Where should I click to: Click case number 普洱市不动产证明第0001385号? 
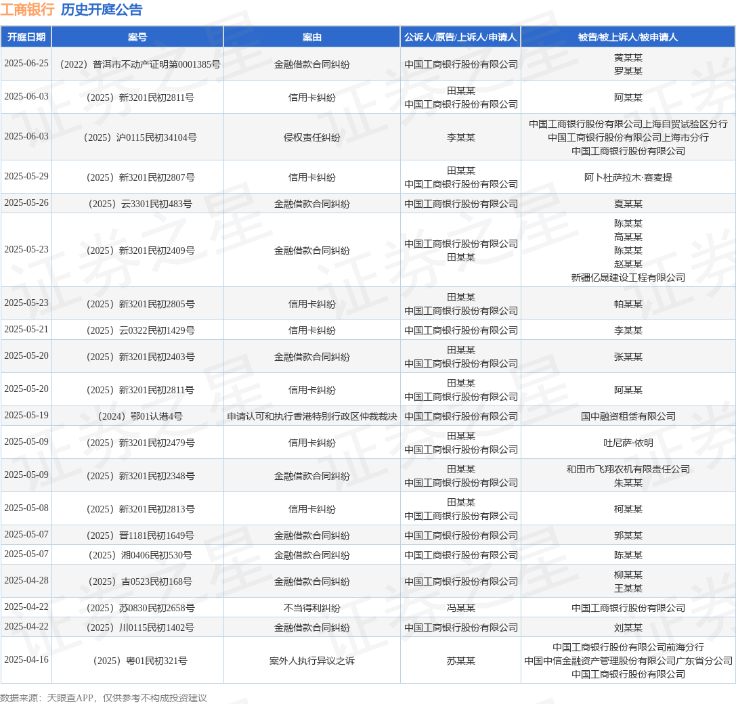(x=156, y=64)
